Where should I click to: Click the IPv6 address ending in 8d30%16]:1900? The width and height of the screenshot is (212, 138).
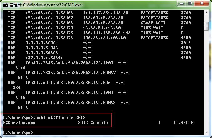tap(69, 93)
